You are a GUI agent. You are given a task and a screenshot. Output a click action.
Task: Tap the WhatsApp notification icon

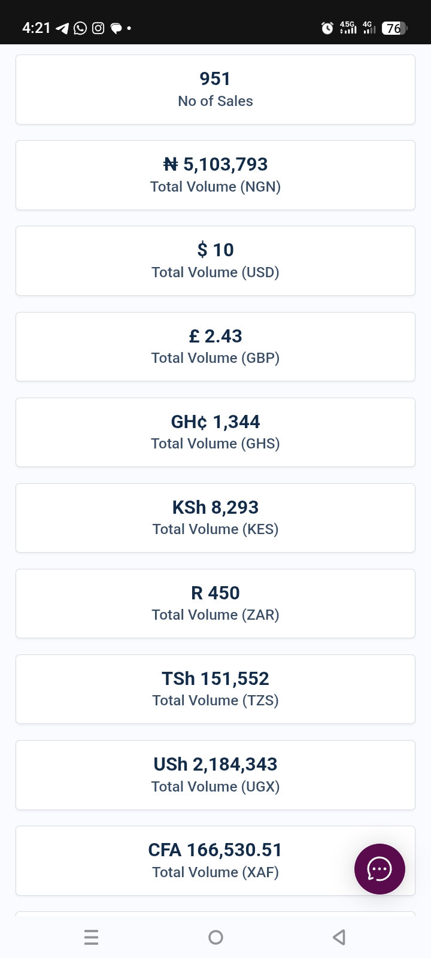pyautogui.click(x=80, y=28)
